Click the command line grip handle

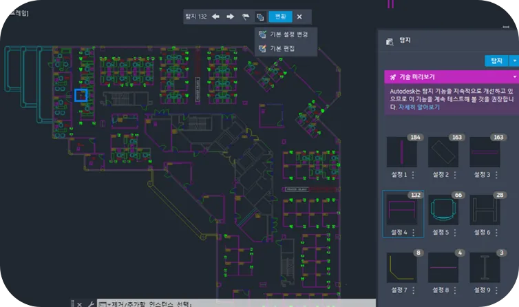[73, 304]
